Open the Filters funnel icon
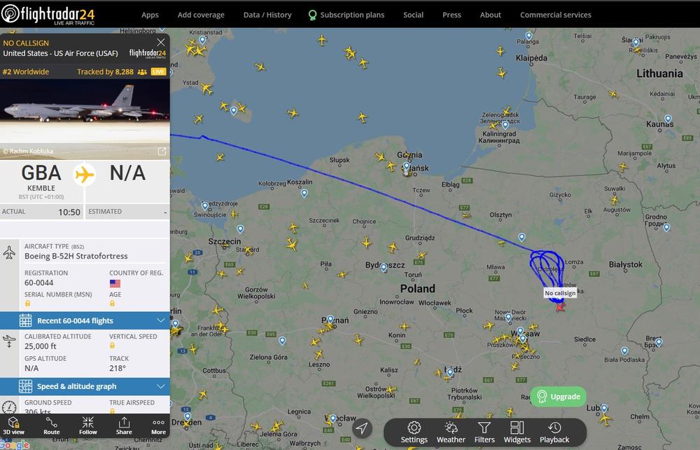The height and width of the screenshot is (450, 700). pos(484,432)
